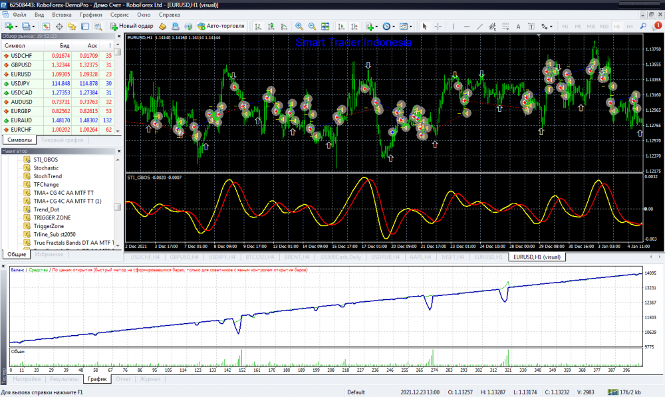The width and height of the screenshot is (665, 397).
Task: Zoom in on the chart
Action: (x=299, y=27)
